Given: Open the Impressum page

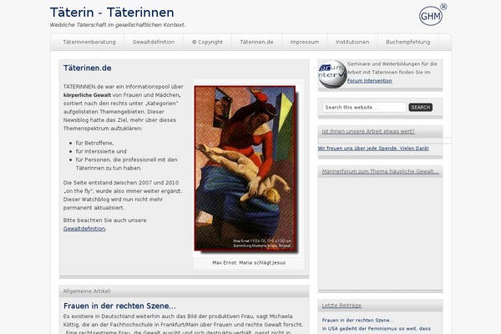Looking at the screenshot, I should 305,42.
